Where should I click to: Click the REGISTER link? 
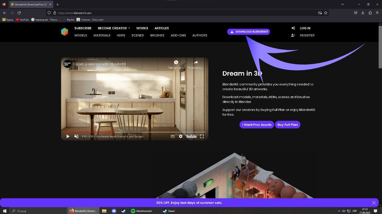[x=307, y=35]
